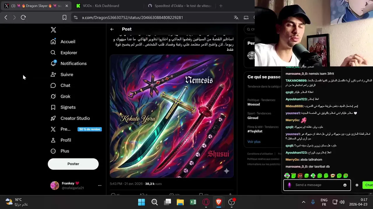Close the Dragon Slayer tab
373x209 pixels.
pyautogui.click(x=67, y=6)
